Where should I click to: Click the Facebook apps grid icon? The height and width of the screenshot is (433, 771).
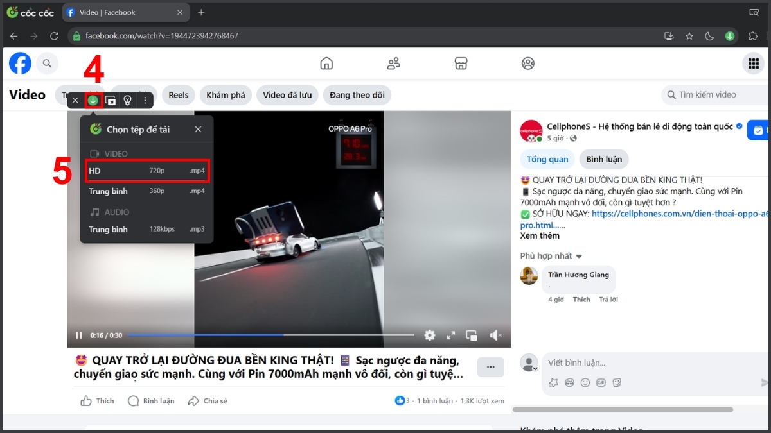click(753, 64)
